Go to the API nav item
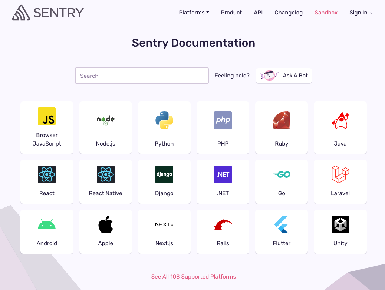Image resolution: width=385 pixels, height=290 pixels. [x=258, y=13]
